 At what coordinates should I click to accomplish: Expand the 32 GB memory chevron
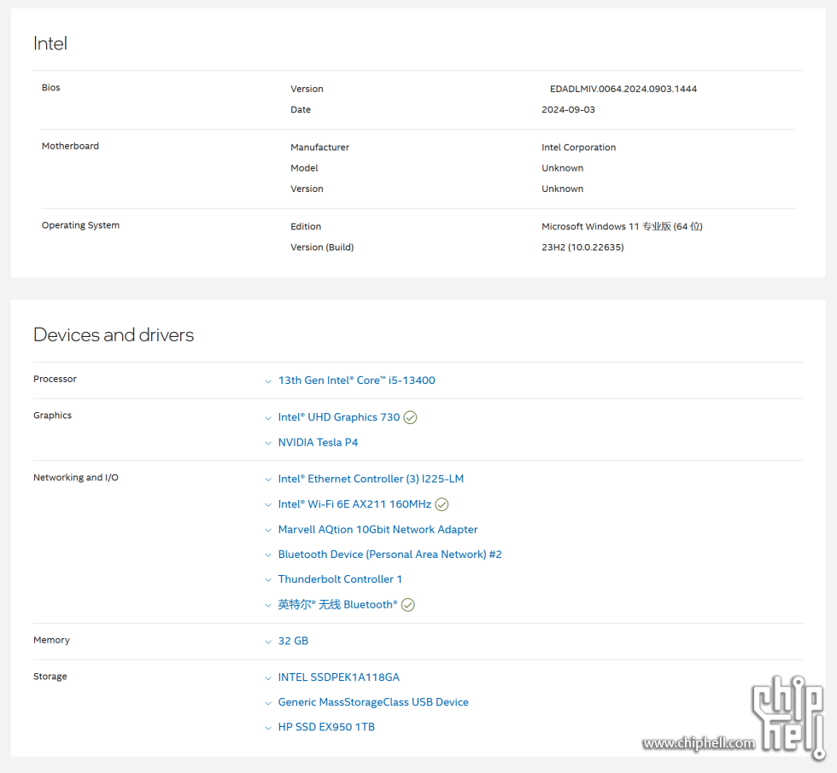(268, 642)
